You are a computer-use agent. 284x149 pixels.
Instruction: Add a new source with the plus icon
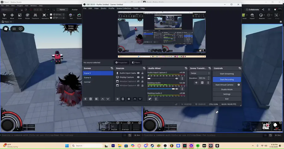tap(118, 99)
